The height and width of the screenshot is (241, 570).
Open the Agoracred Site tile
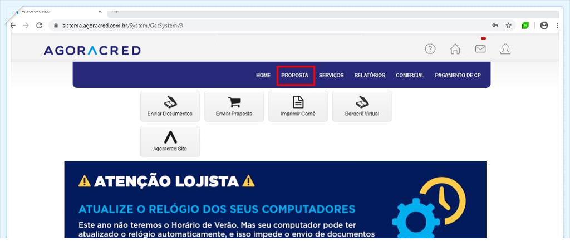click(170, 141)
